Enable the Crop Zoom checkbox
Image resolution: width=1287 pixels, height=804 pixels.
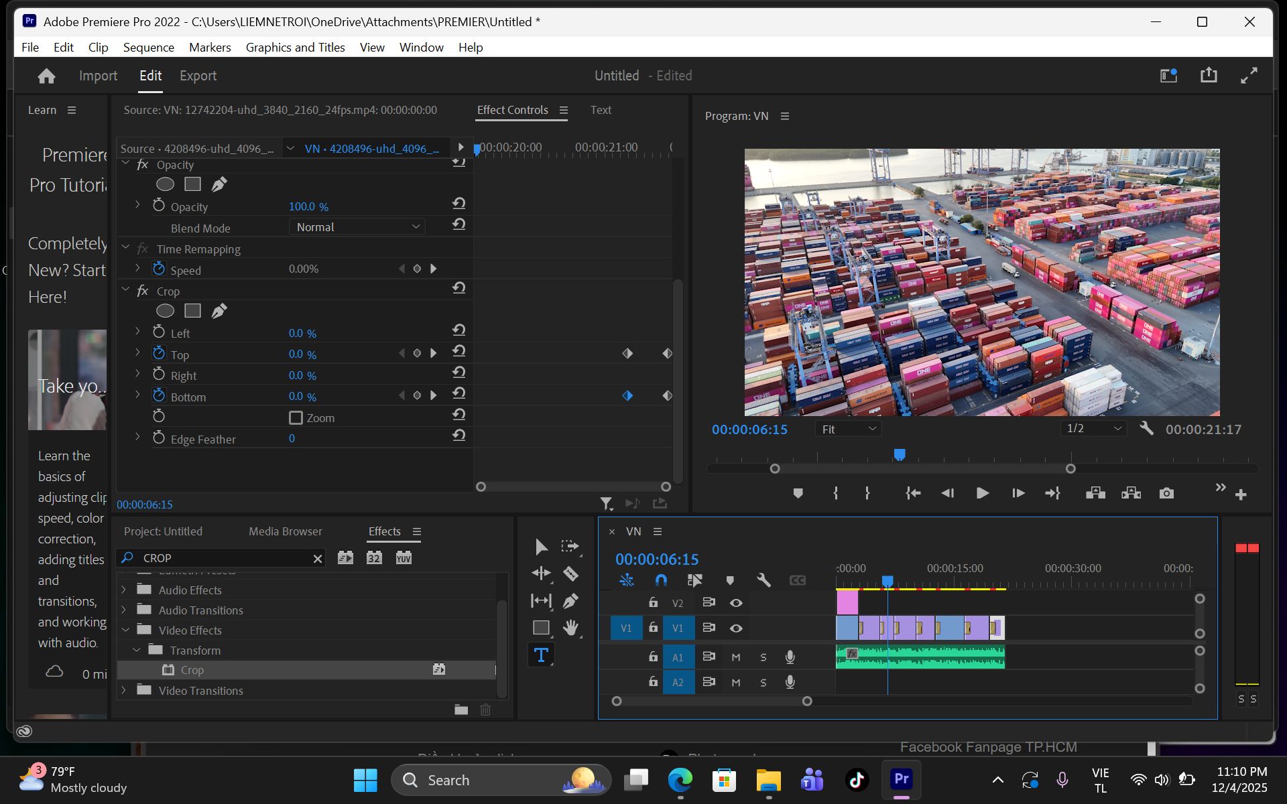tap(296, 418)
